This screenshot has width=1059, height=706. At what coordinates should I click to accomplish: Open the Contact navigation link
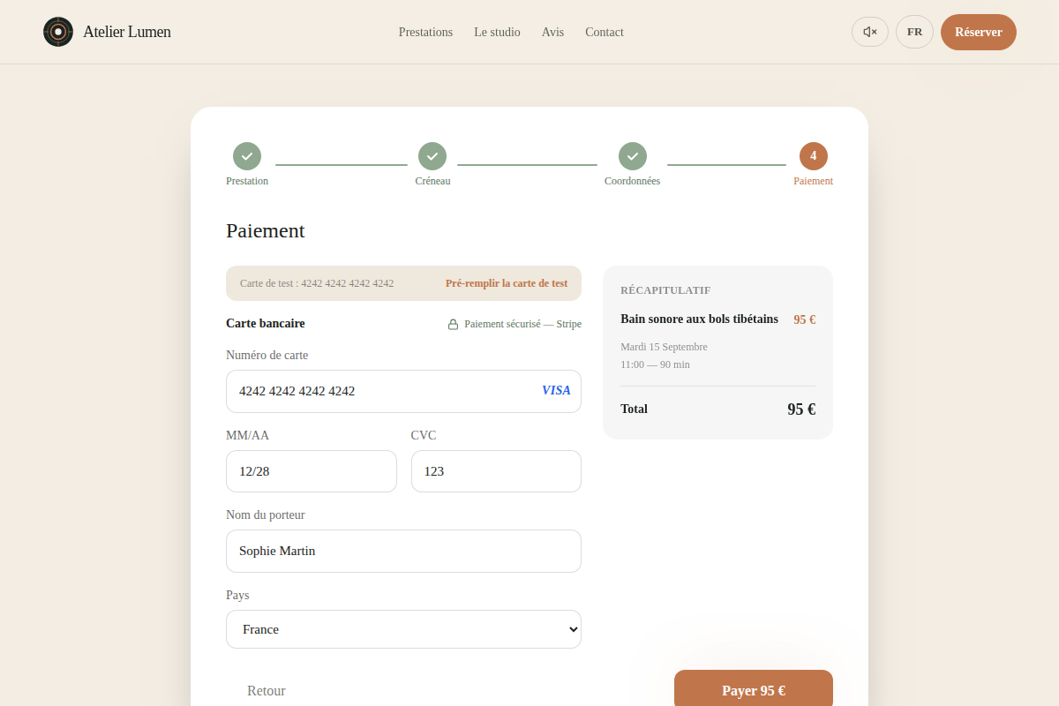[605, 32]
